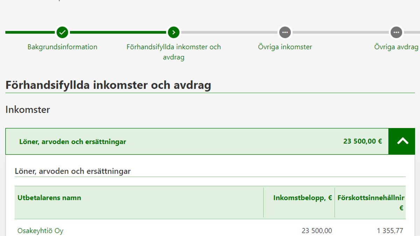Open the Övriga inkomster step label
The height and width of the screenshot is (236, 420).
(x=285, y=47)
